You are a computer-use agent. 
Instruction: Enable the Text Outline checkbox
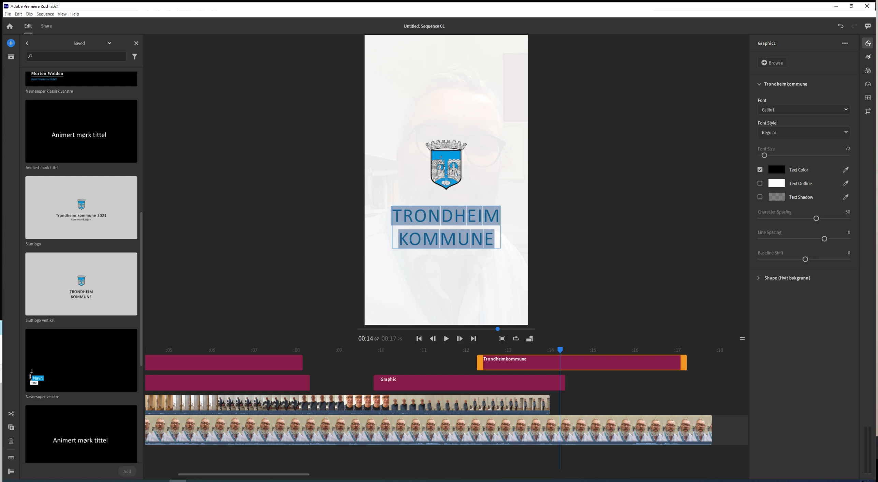click(760, 183)
